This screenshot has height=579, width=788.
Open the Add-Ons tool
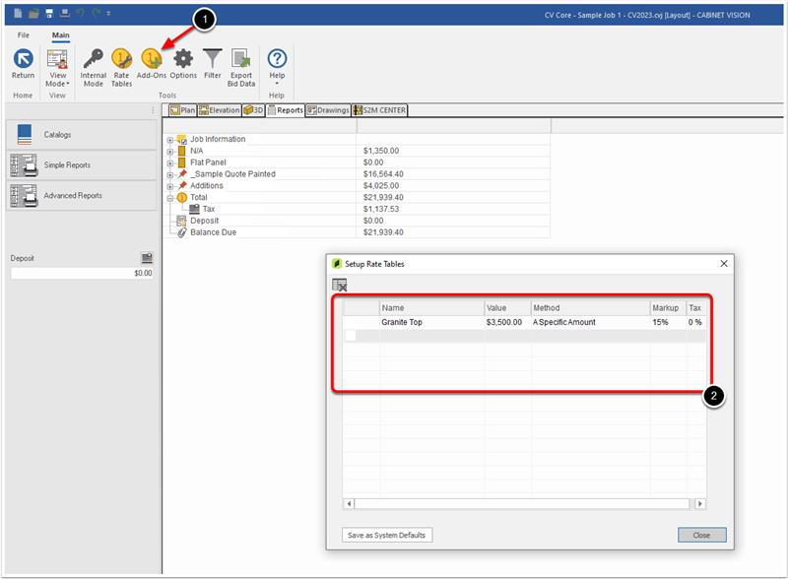(152, 63)
